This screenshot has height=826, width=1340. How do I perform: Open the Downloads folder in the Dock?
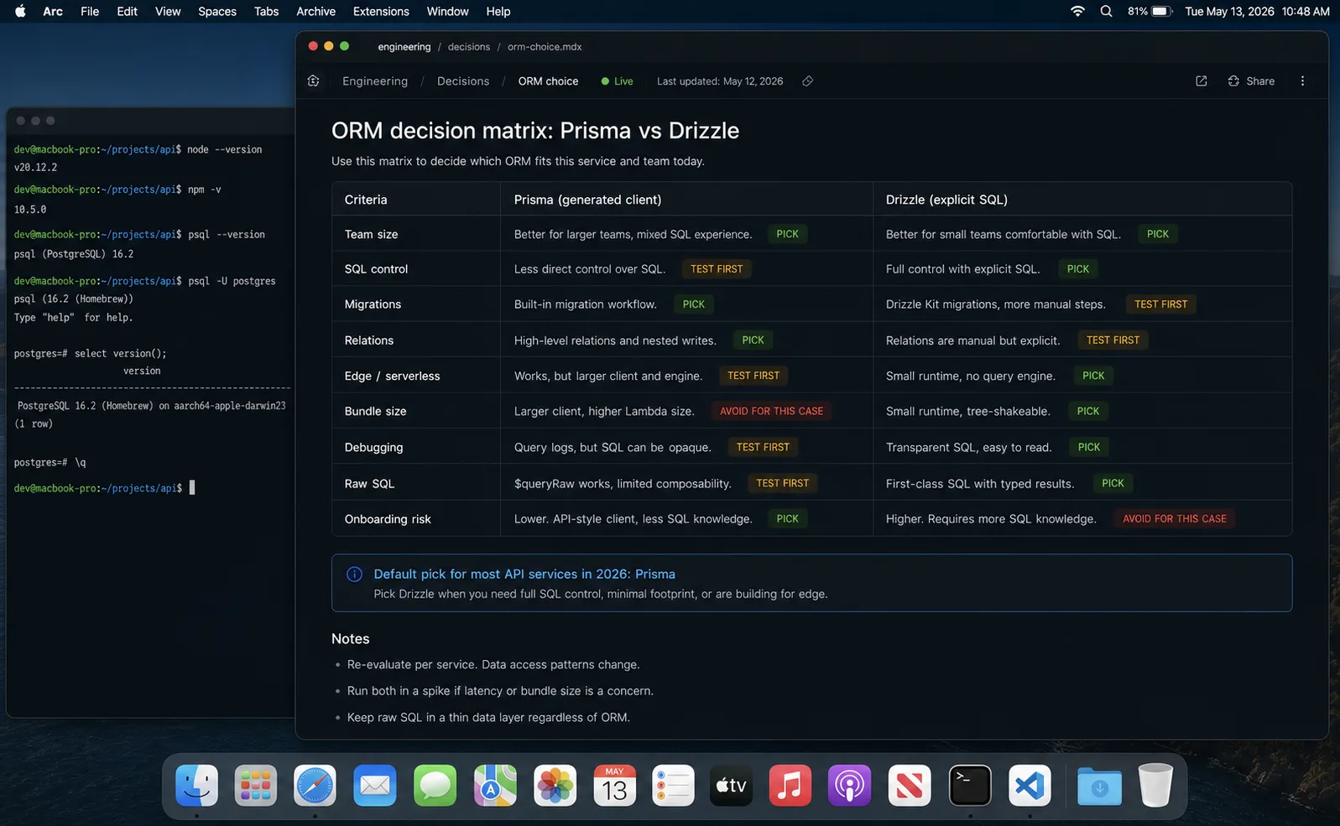[x=1098, y=786]
